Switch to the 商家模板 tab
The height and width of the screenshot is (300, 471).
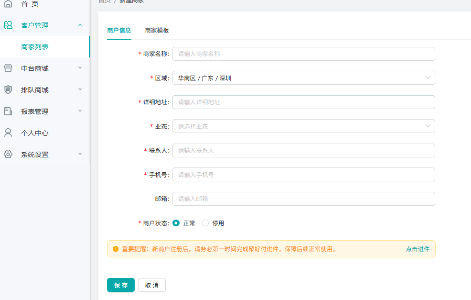(157, 31)
